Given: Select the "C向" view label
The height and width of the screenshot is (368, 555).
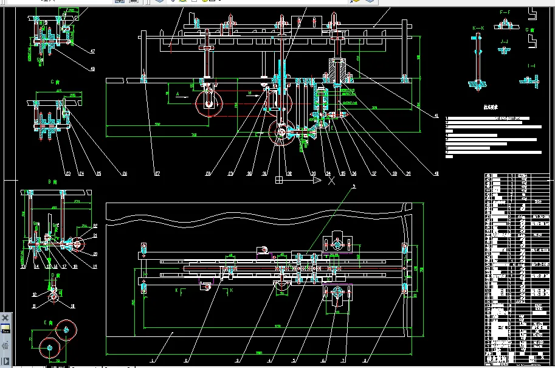Looking at the screenshot, I should pos(55,82).
